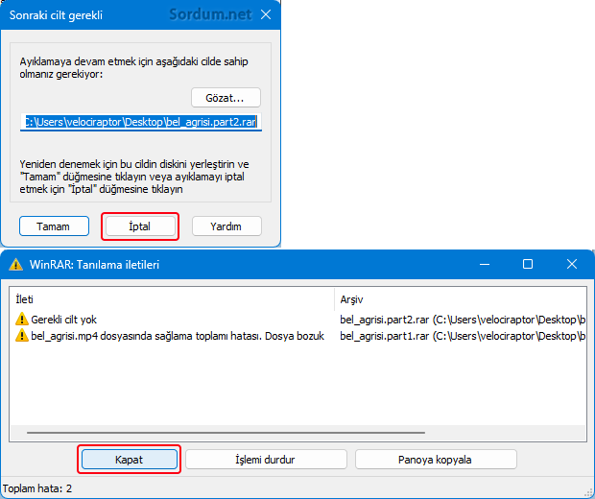This screenshot has height=499, width=595.
Task: Stop the operation with İşlemi durdur
Action: tap(266, 460)
